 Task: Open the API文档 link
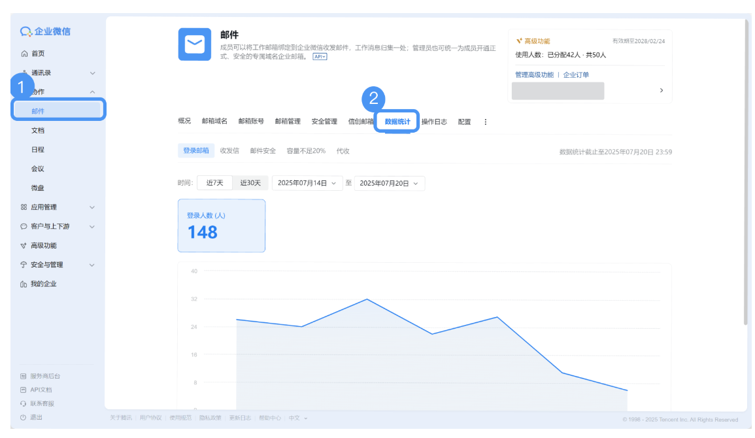41,390
